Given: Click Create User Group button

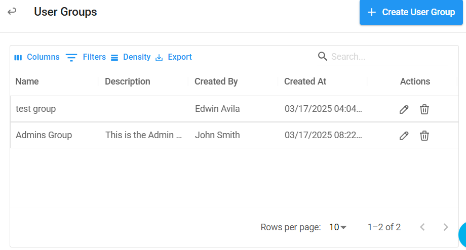Looking at the screenshot, I should click(411, 12).
